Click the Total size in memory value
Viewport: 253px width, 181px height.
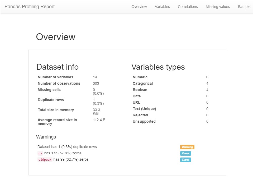coord(96,112)
